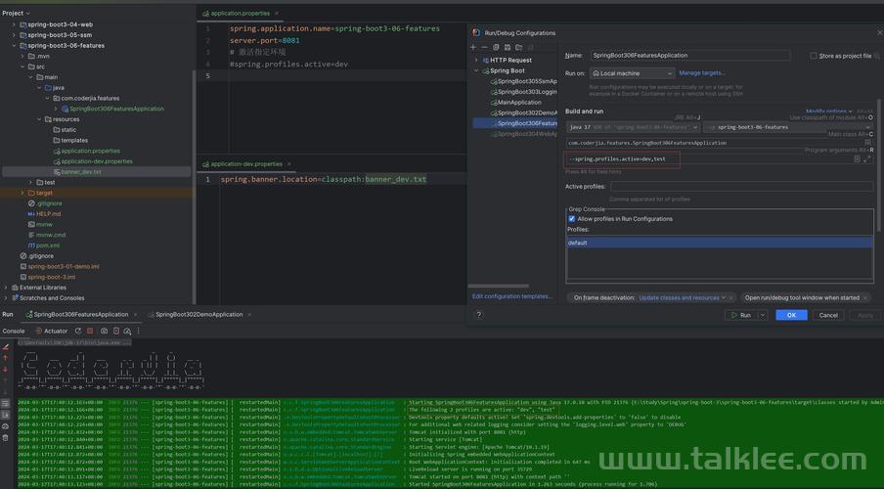Open the Run on Local machine dropdown
The height and width of the screenshot is (489, 884).
point(632,73)
